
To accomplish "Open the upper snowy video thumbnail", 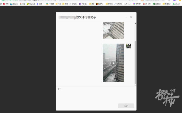I will click(x=113, y=30).
